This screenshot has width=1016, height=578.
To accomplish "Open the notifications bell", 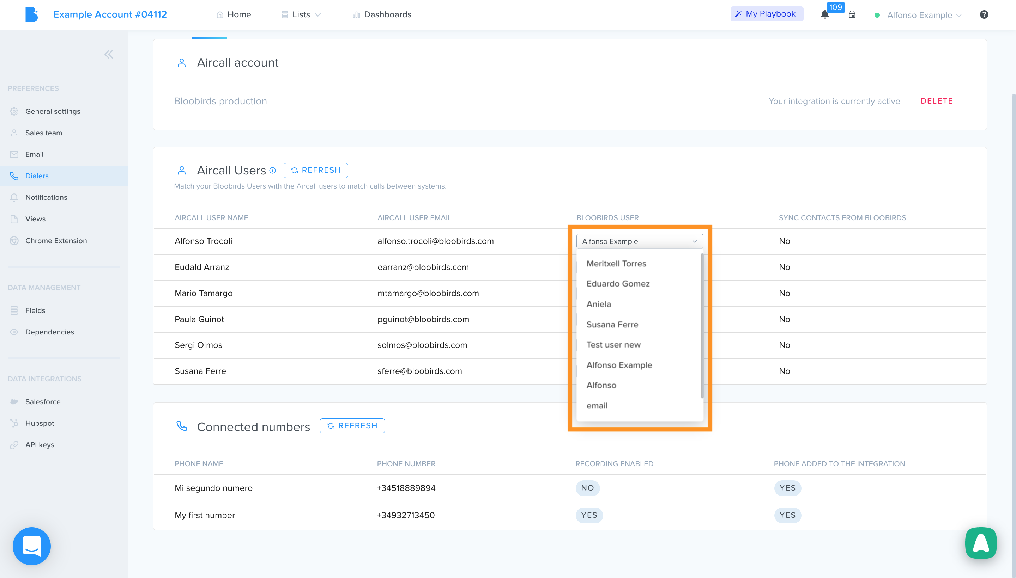I will pyautogui.click(x=825, y=15).
